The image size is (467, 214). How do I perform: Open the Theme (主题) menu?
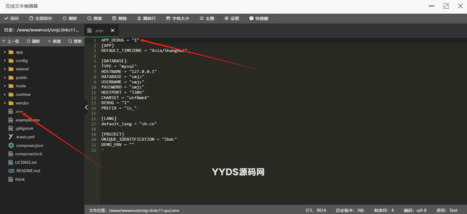point(207,18)
